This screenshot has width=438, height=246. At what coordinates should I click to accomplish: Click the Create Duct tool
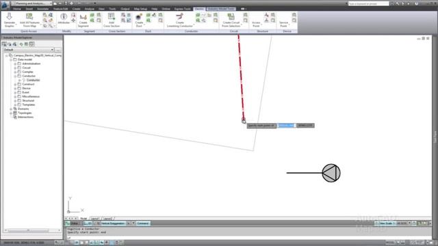point(139,20)
